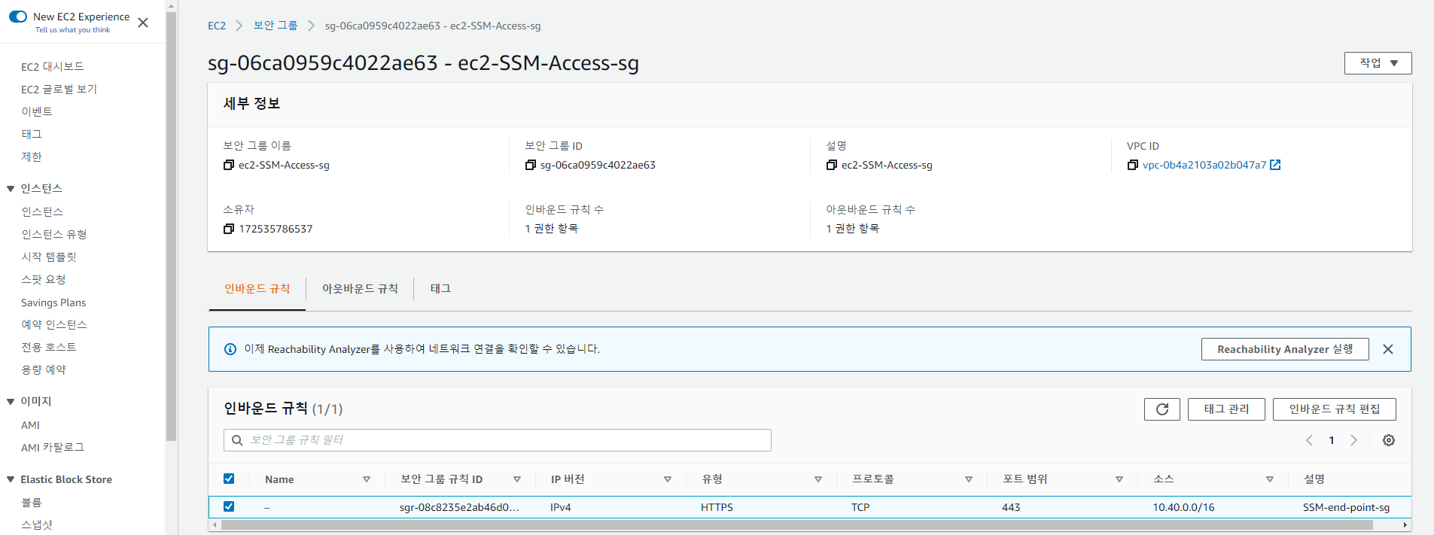Image resolution: width=1434 pixels, height=535 pixels.
Task: Sort by 보안 그룹 규칙 ID column
Action: pyautogui.click(x=517, y=479)
